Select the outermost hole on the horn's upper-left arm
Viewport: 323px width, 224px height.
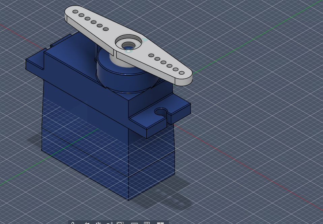coord(76,12)
